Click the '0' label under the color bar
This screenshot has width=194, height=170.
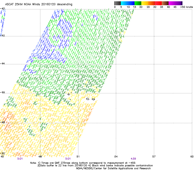pos(115,7)
